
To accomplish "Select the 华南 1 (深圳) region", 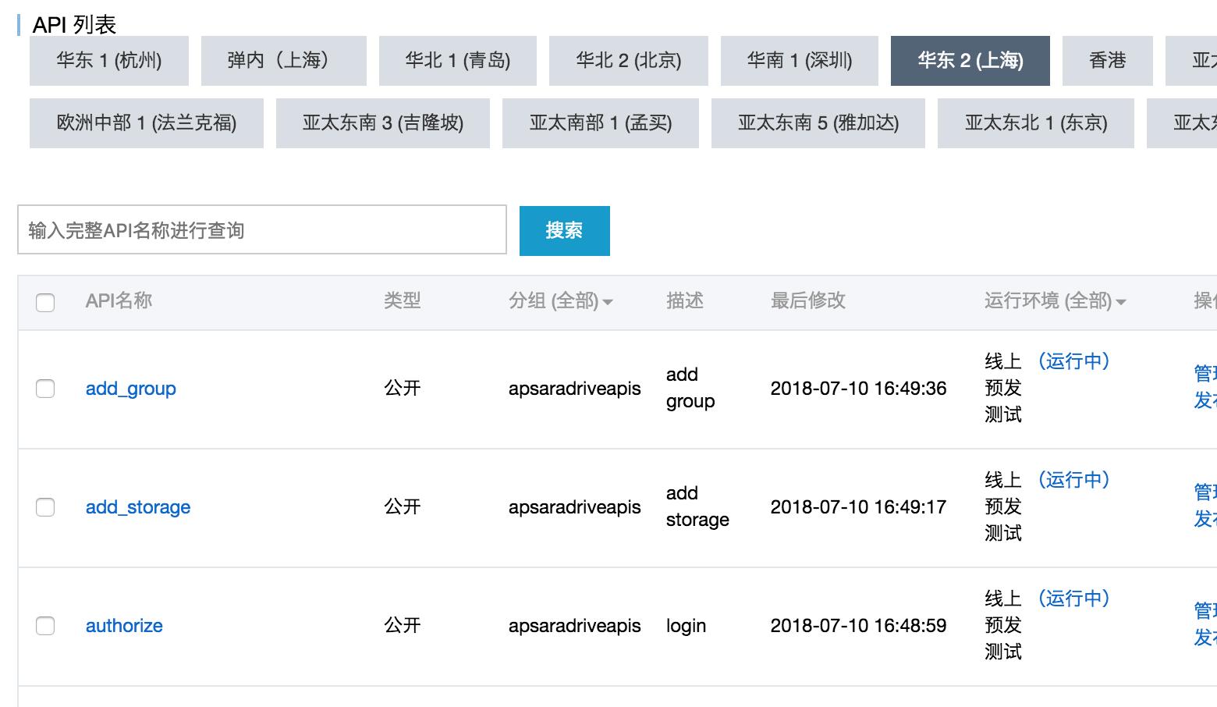I will [799, 60].
